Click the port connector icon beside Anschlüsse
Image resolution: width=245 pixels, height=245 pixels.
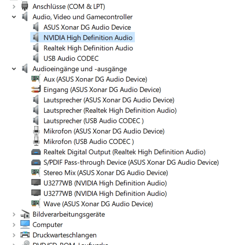click(25, 6)
